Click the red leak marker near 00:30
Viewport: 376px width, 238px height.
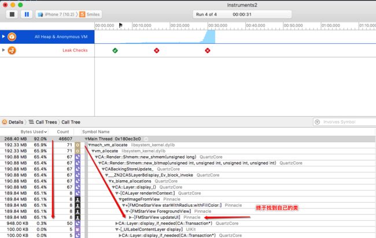pyautogui.click(x=208, y=50)
